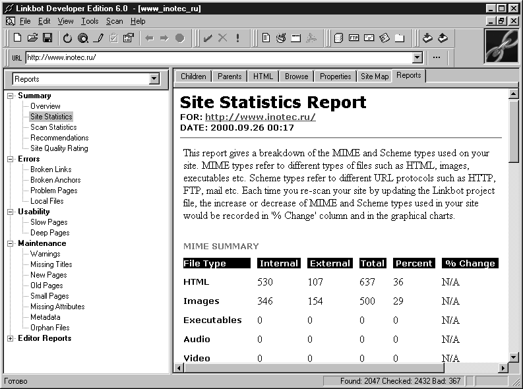Click the forward arrow toolbar icon
Screen dimensions: 523x389
[x=164, y=38]
